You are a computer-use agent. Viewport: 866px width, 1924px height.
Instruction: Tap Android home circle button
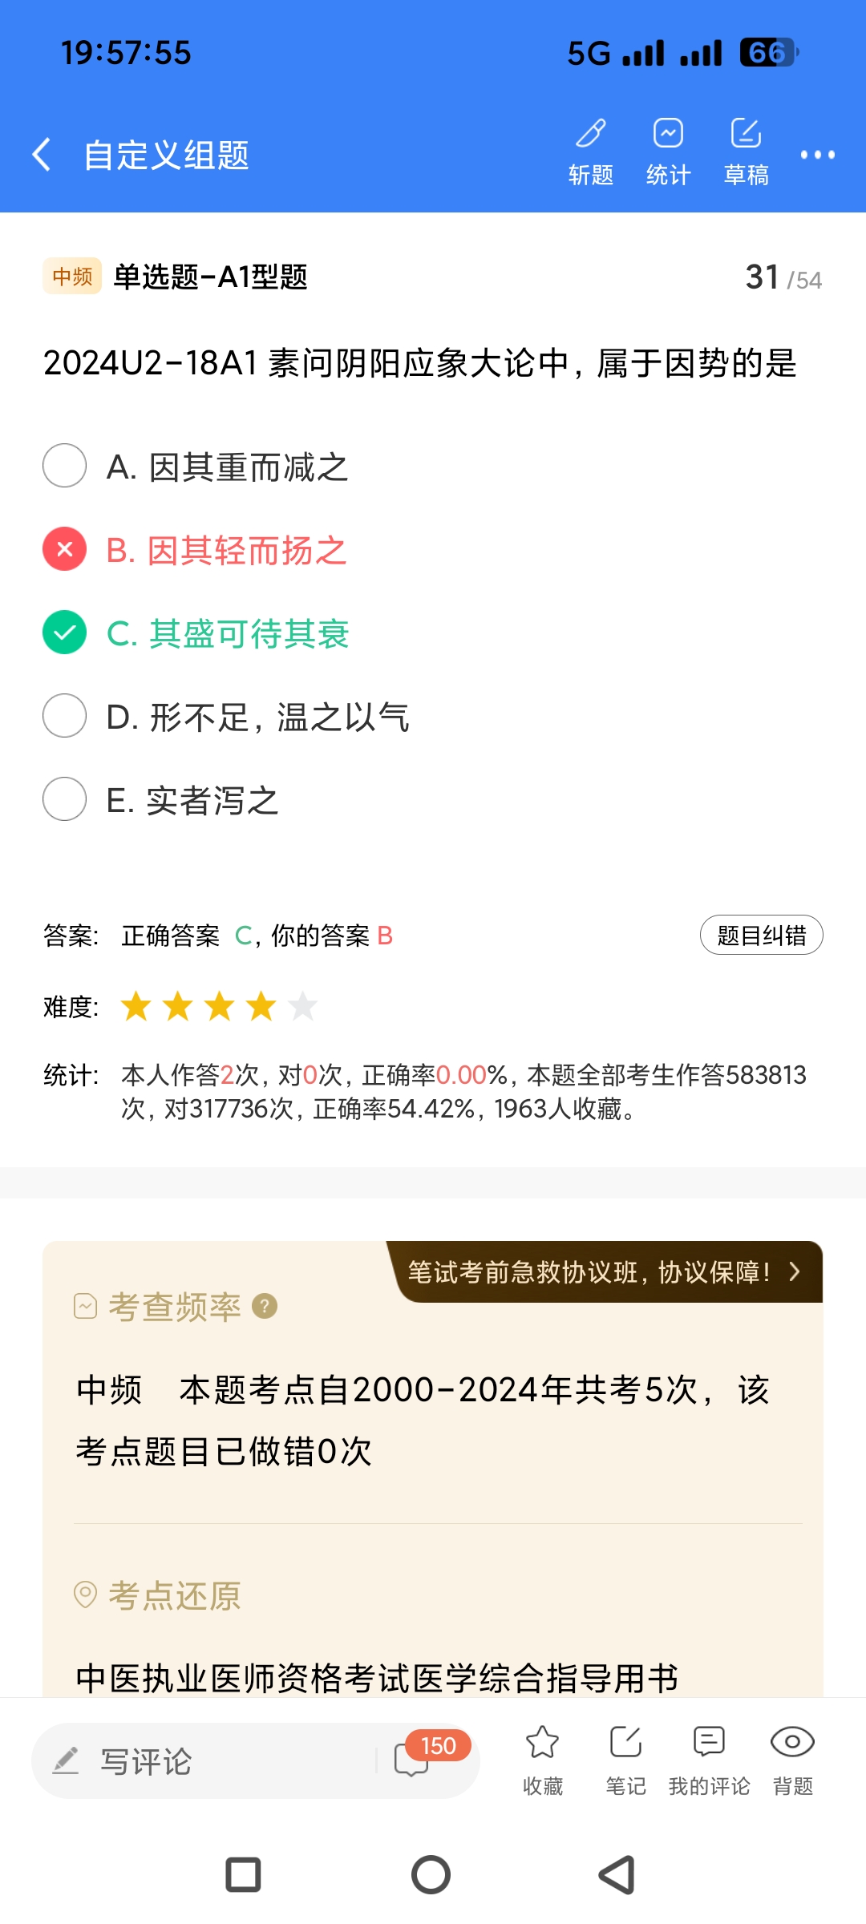click(431, 1875)
